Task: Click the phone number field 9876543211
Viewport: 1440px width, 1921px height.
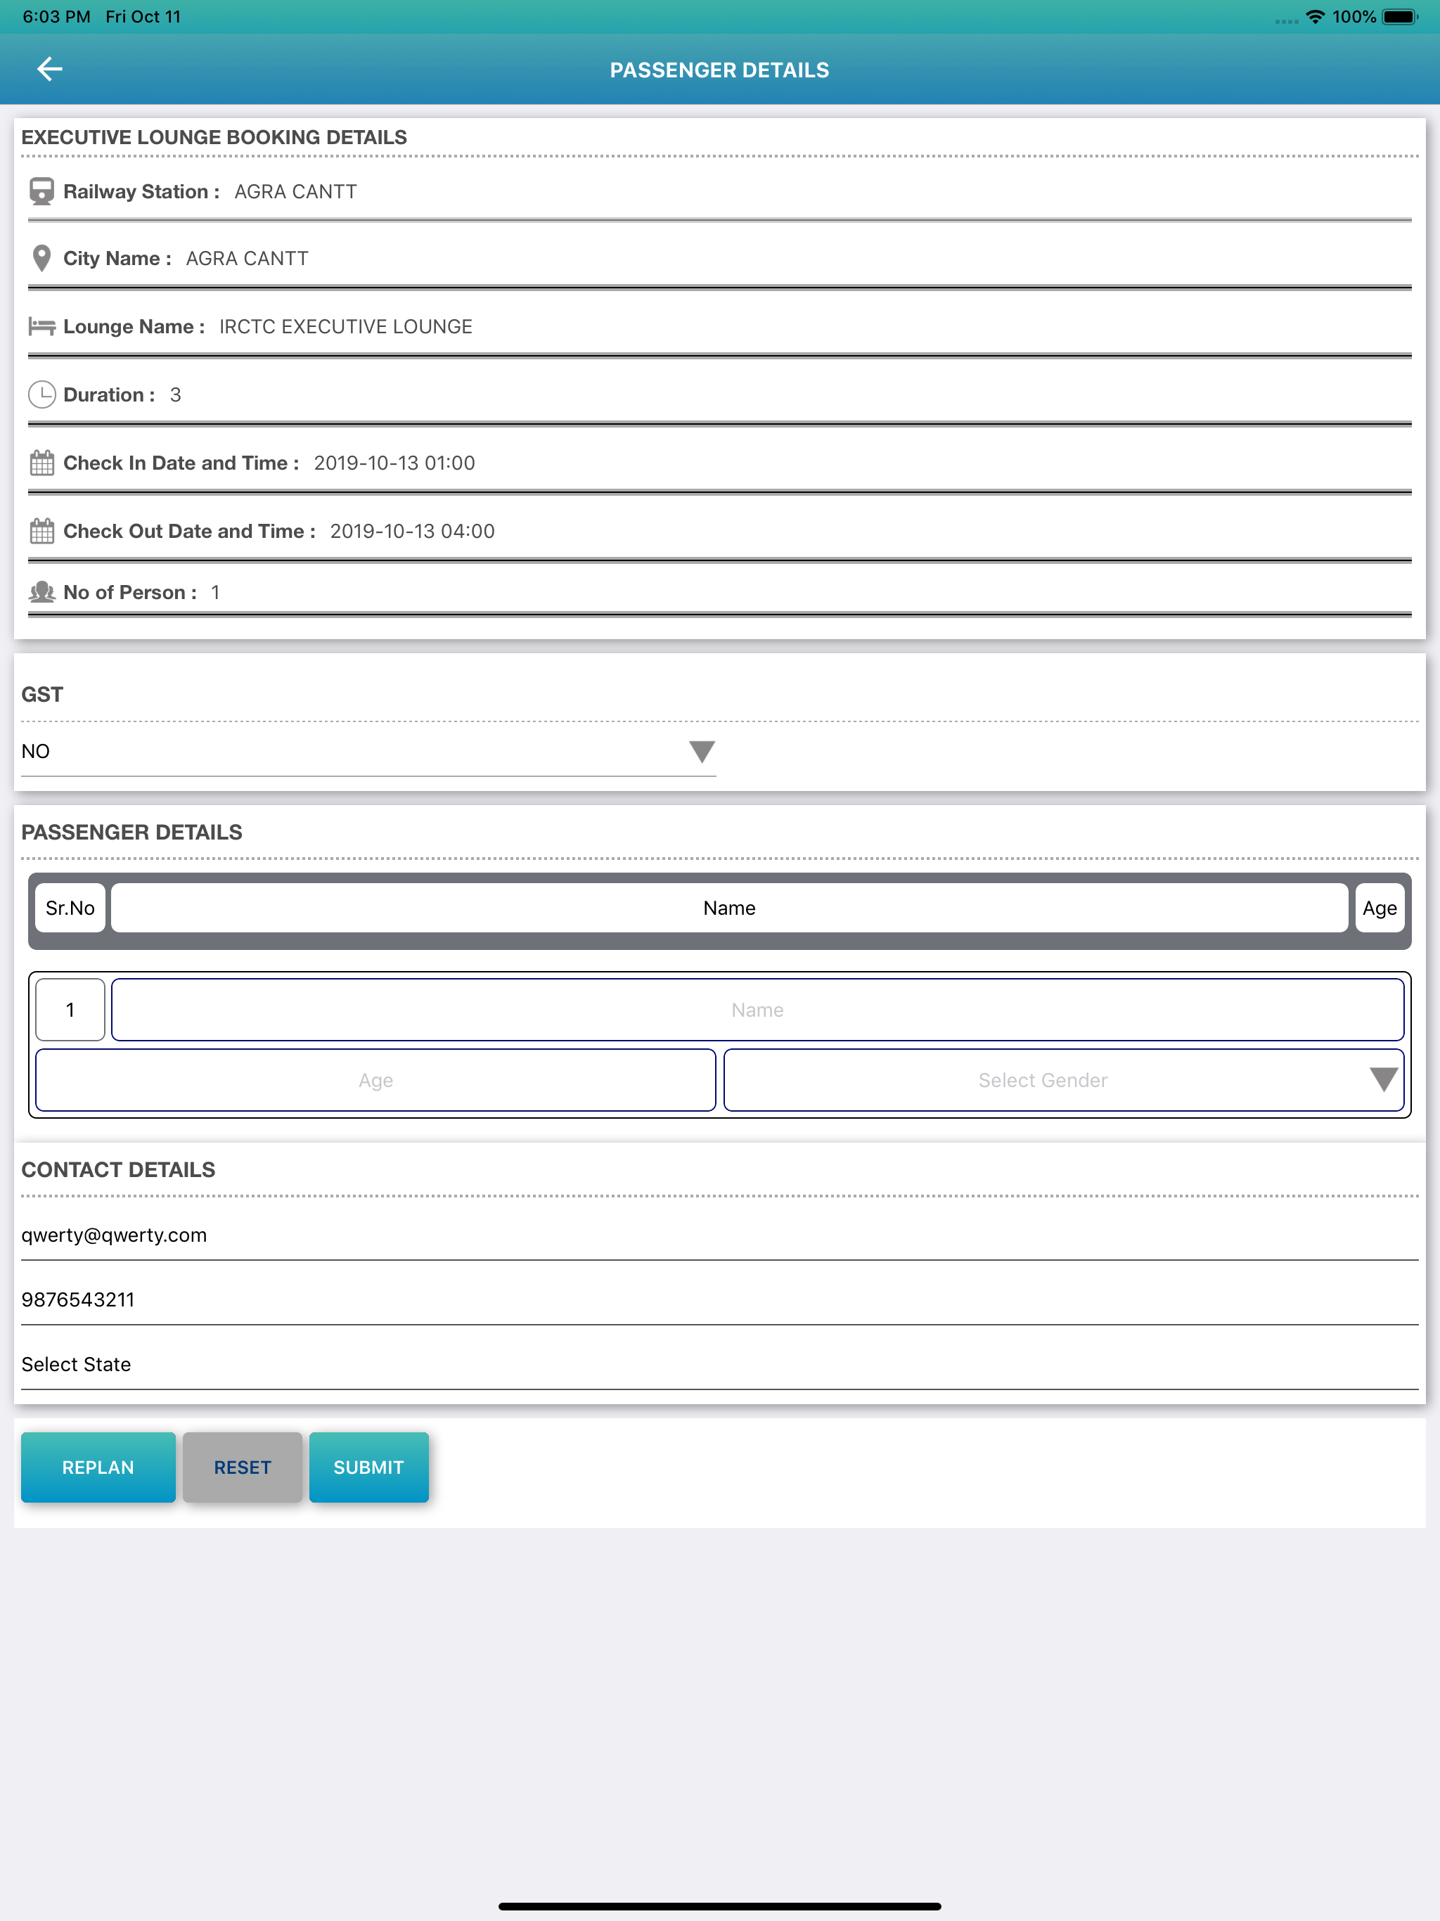Action: (719, 1300)
